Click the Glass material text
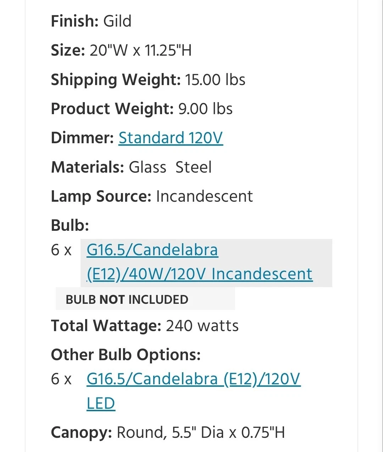Viewport: 383px width, 452px height. coord(148,167)
